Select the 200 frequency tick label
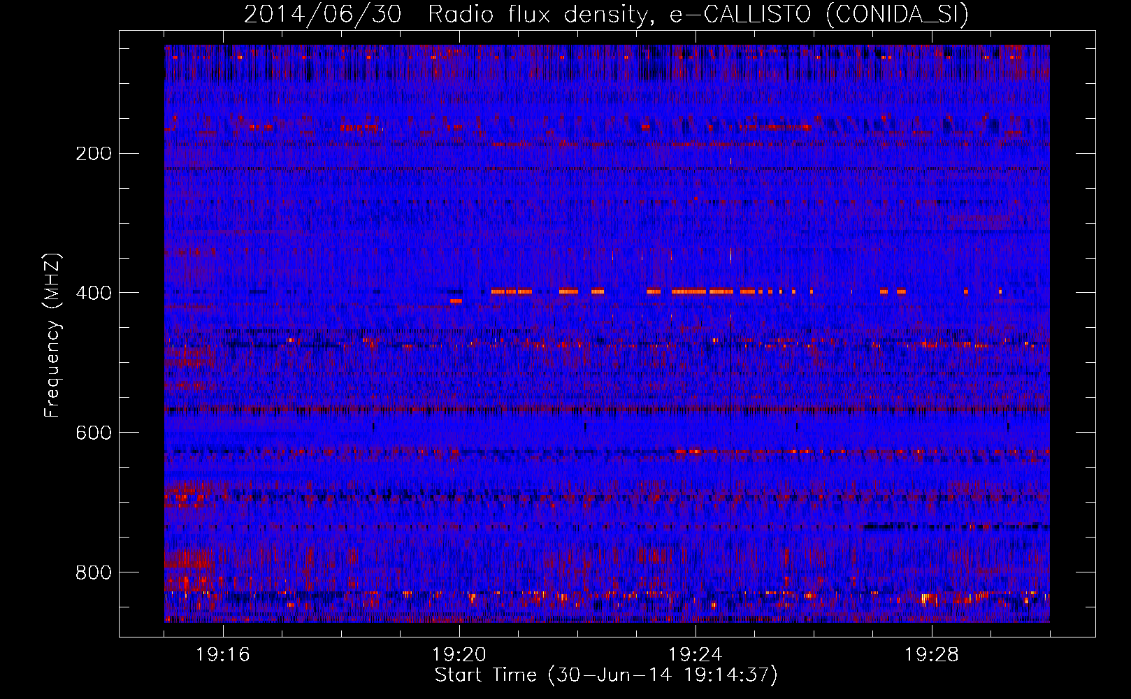 [x=93, y=154]
